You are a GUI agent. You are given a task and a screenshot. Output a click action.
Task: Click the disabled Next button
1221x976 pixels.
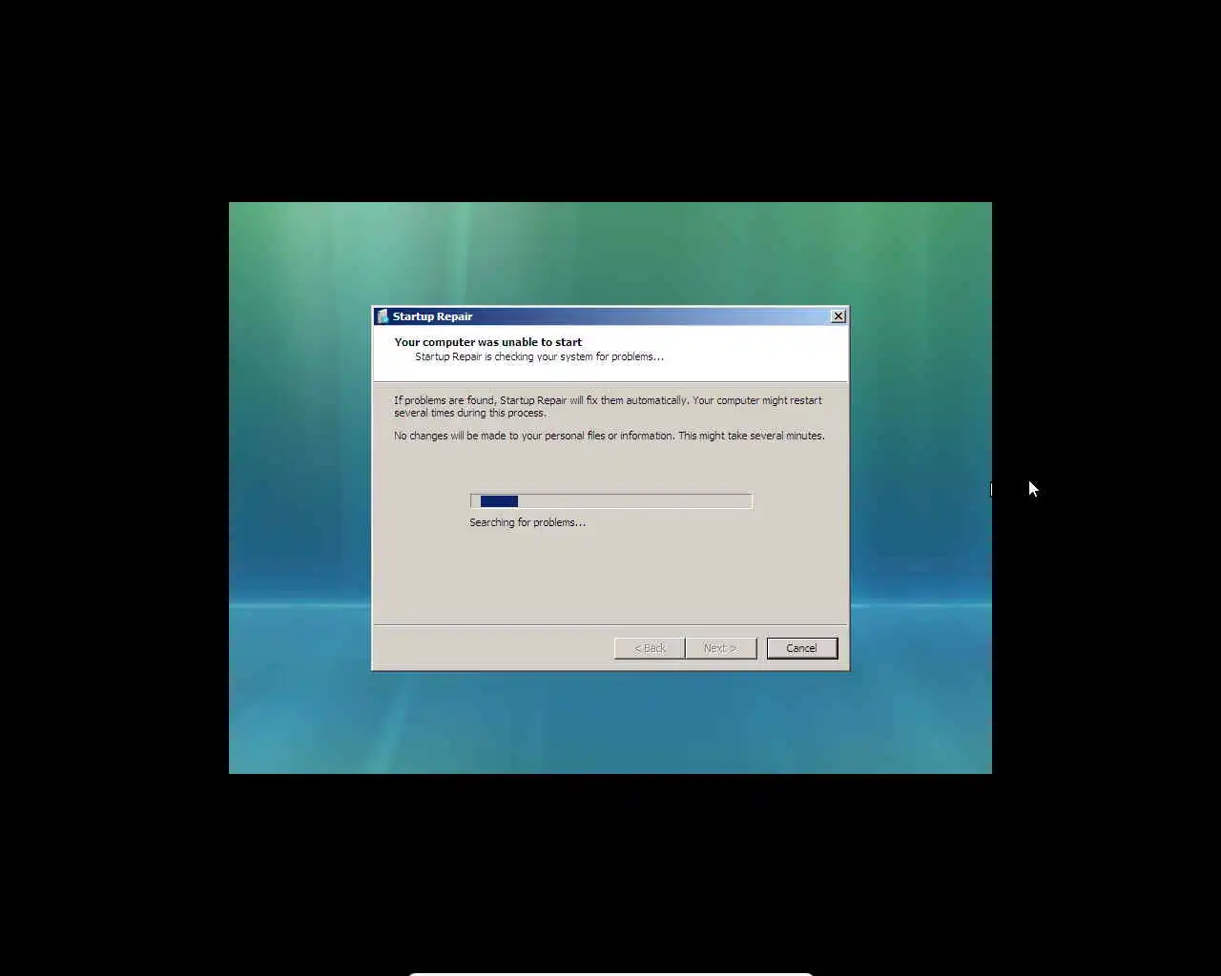coord(720,648)
